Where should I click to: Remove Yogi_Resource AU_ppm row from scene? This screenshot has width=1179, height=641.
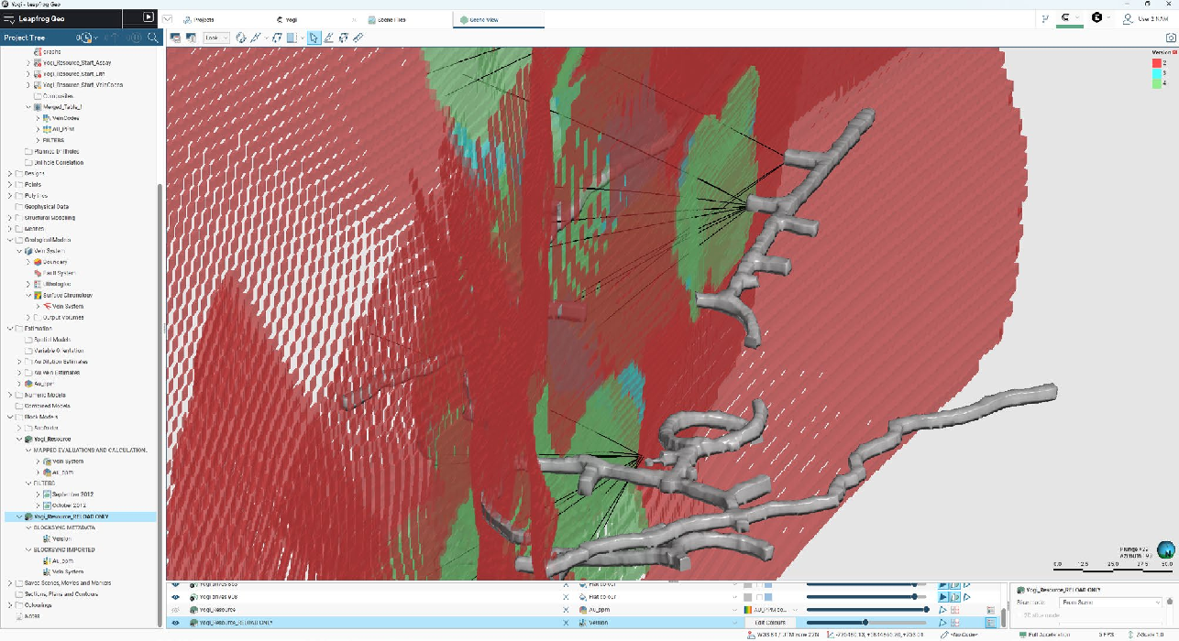coord(566,610)
